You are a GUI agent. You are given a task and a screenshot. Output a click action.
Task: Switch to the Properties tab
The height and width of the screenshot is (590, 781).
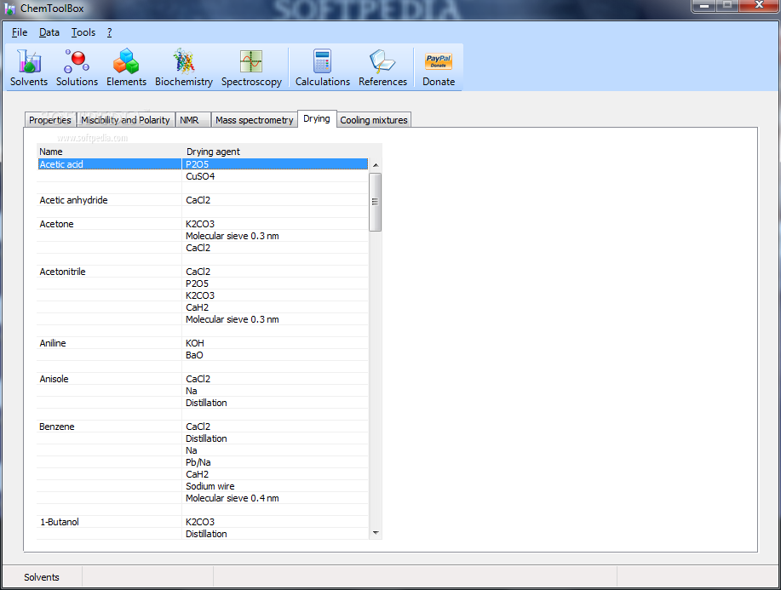click(49, 120)
